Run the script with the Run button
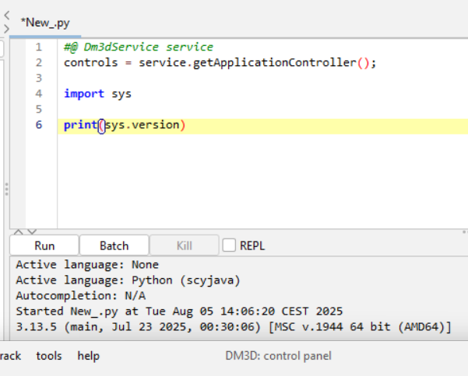This screenshot has height=376, width=468. tap(44, 245)
